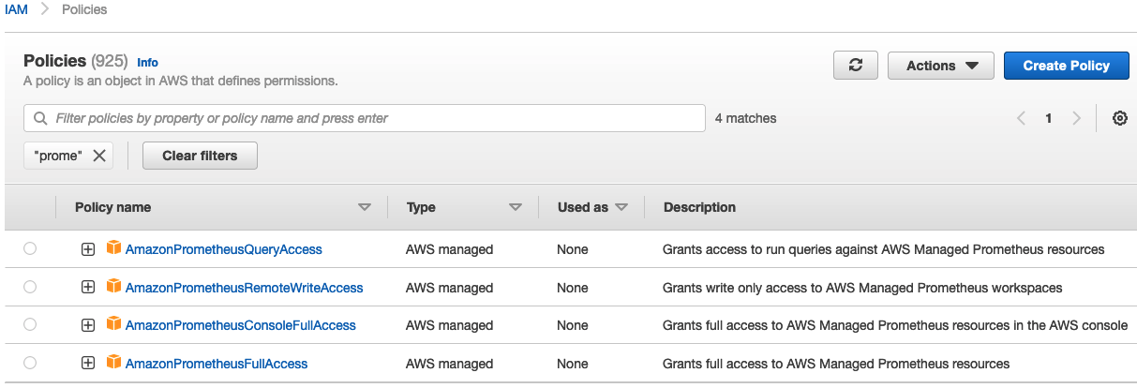Open the table settings gear icon
The width and height of the screenshot is (1137, 388).
click(x=1119, y=118)
